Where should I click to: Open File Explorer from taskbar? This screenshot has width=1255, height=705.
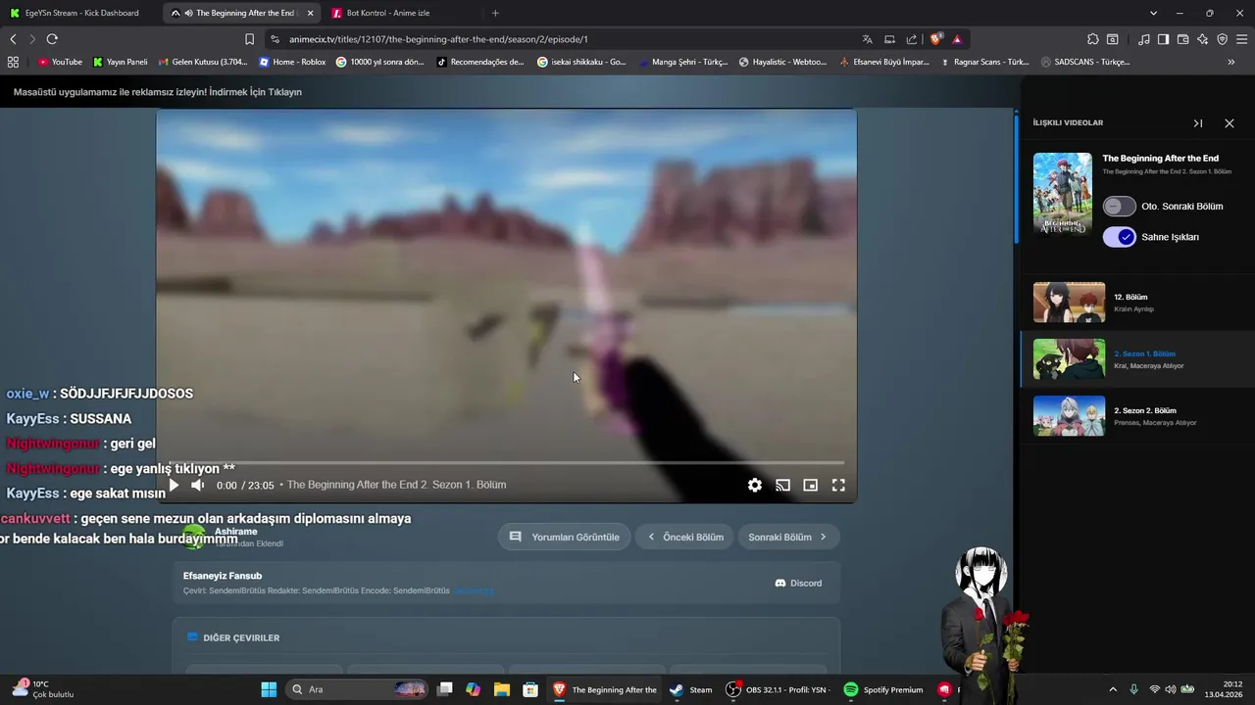point(502,689)
